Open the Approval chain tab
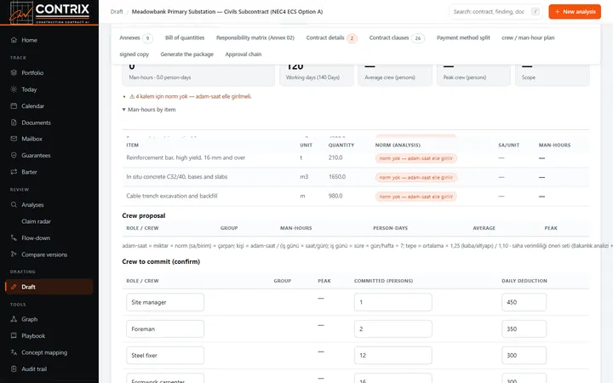Image resolution: width=613 pixels, height=383 pixels. coord(243,54)
